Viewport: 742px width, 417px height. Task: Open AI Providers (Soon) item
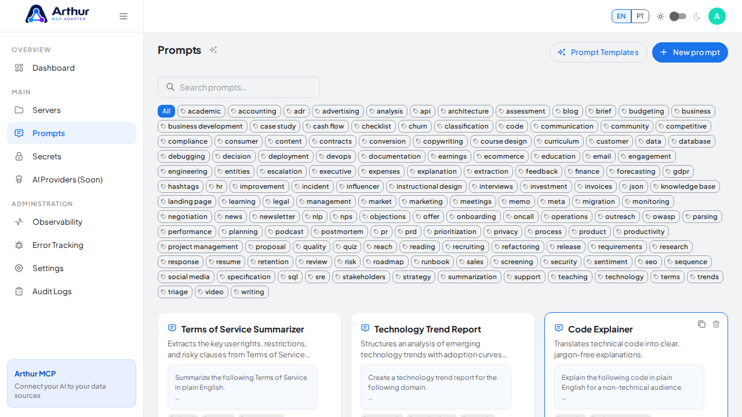(x=71, y=180)
